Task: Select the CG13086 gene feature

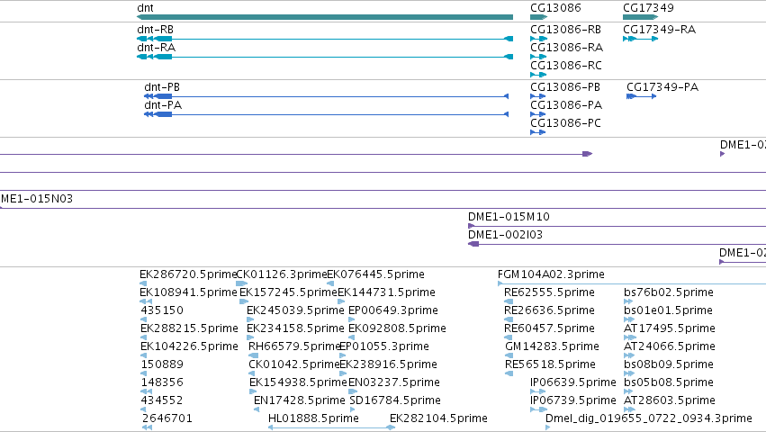Action: [x=538, y=17]
